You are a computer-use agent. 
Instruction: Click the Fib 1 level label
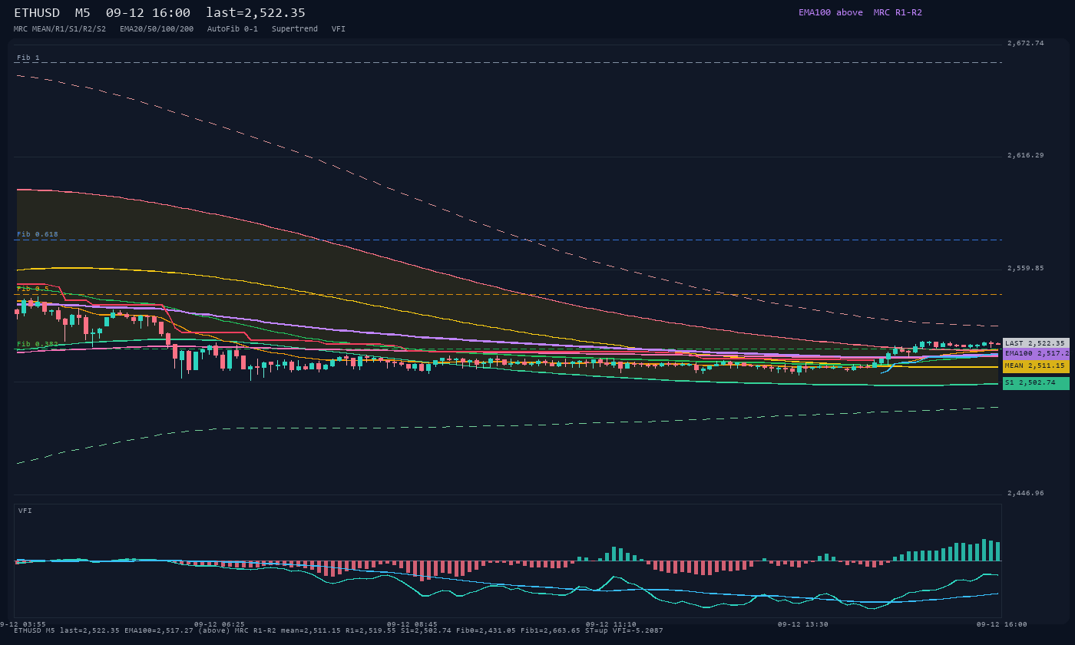click(x=28, y=58)
